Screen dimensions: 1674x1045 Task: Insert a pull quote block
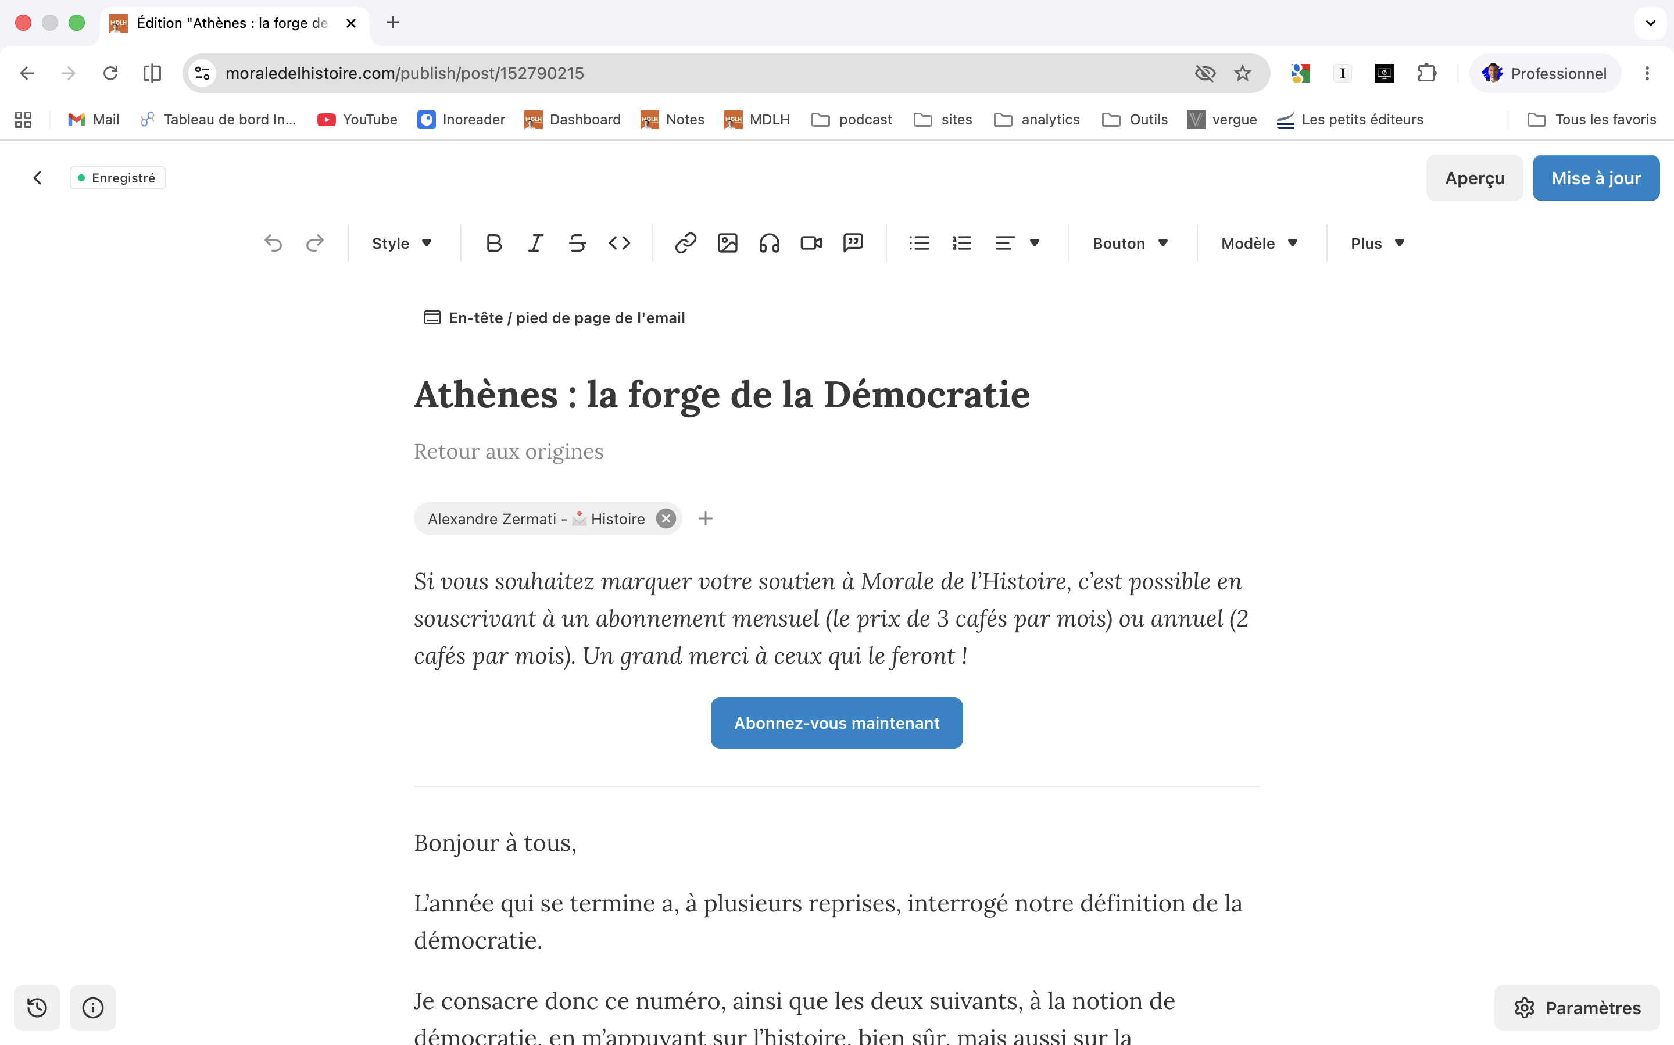coord(854,244)
